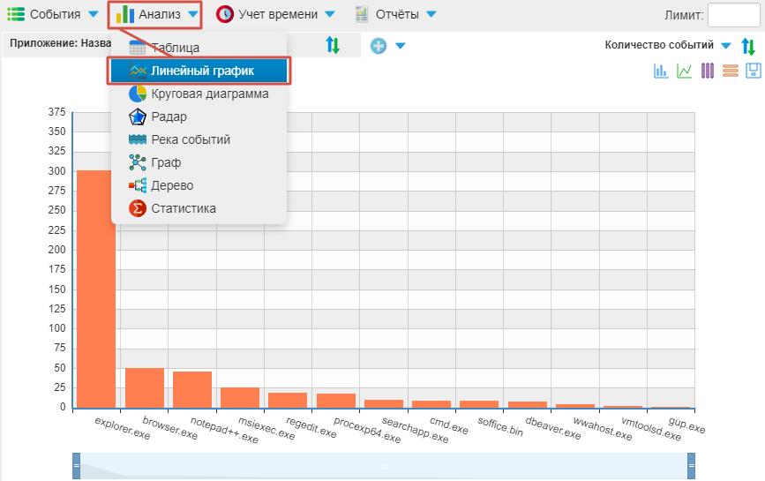Open dropdown arrow beside the plus icon
Image resolution: width=765 pixels, height=481 pixels.
tap(401, 46)
